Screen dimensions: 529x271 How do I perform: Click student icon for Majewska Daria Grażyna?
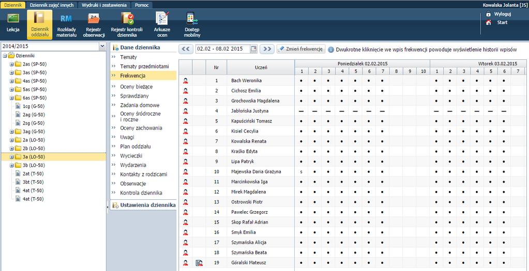coord(186,172)
